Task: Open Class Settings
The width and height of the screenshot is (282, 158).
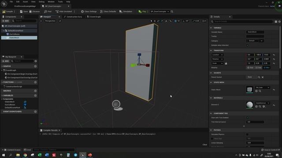Action: point(89,11)
